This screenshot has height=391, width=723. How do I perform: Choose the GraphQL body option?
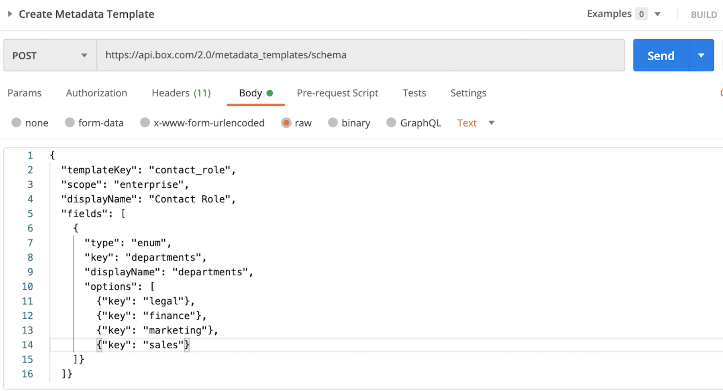[x=391, y=123]
